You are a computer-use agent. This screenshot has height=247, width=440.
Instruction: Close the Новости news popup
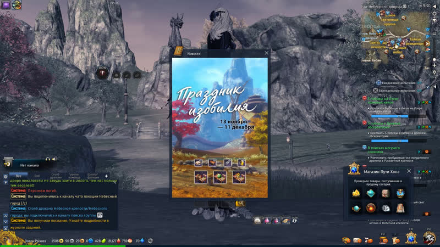[266, 53]
